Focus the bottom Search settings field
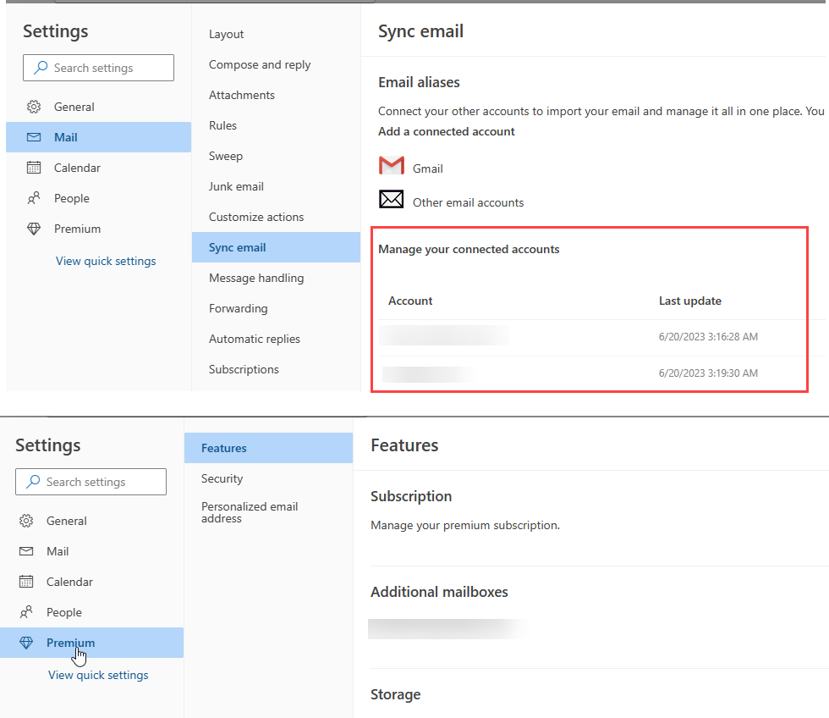Screen dimensions: 829x718 pos(91,482)
